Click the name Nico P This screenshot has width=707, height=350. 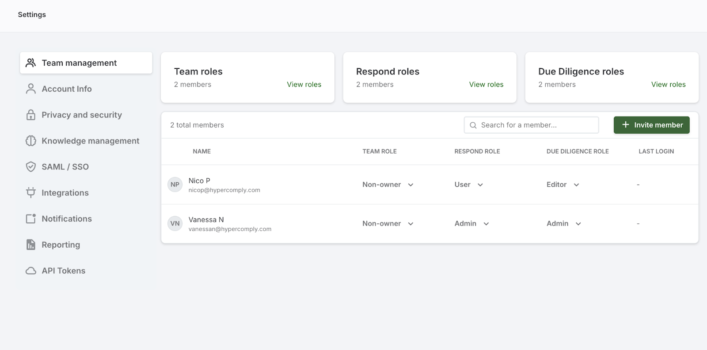click(x=199, y=181)
